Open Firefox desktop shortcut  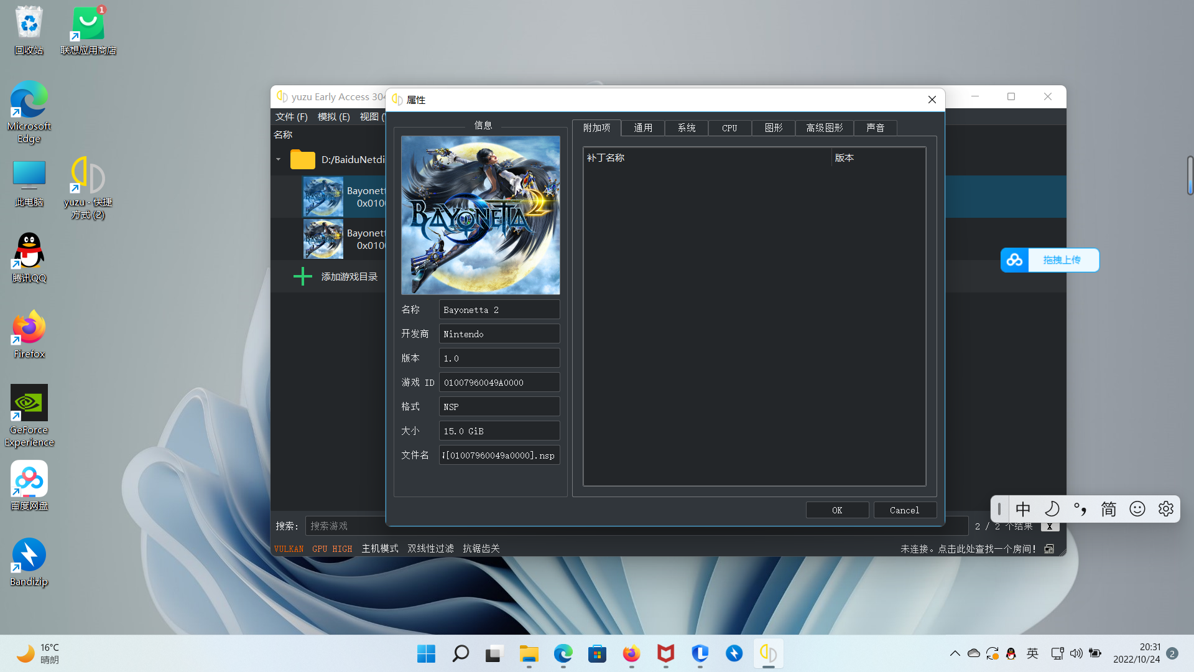coord(29,335)
